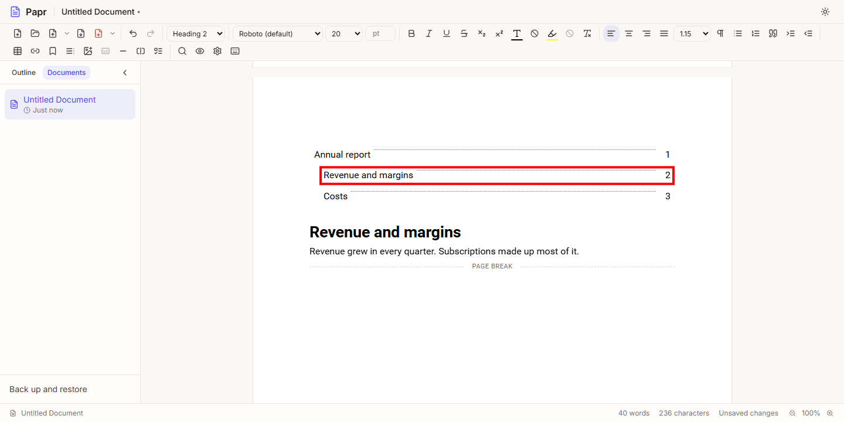Open the Roboto font family dropdown
Screen dimensions: 844x422
tap(278, 33)
